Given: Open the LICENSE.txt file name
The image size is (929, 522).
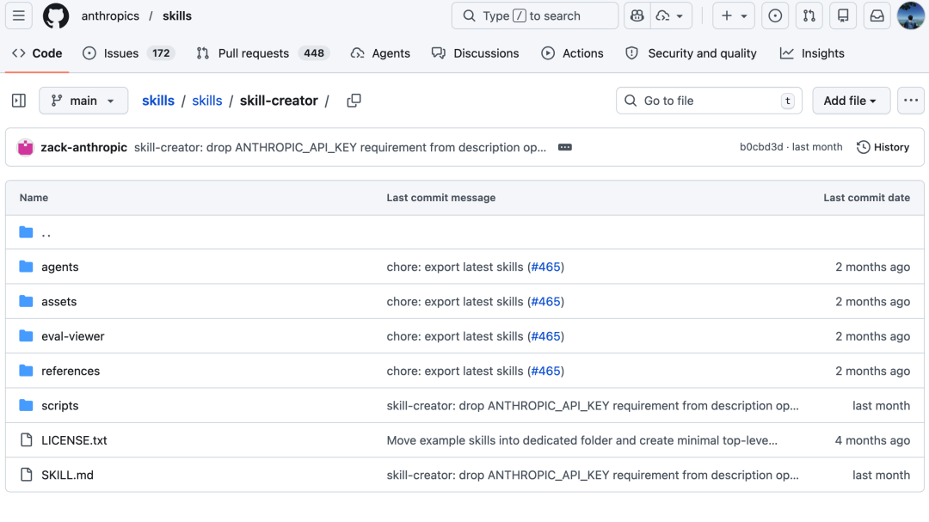Looking at the screenshot, I should coord(74,440).
